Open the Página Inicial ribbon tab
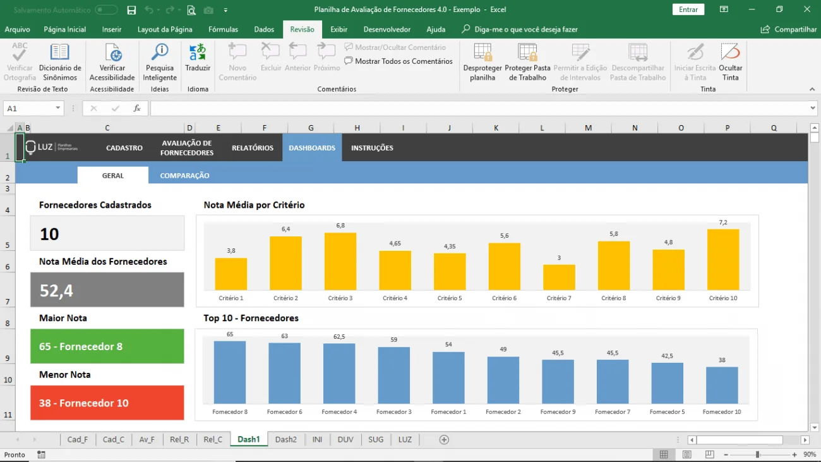 point(65,29)
